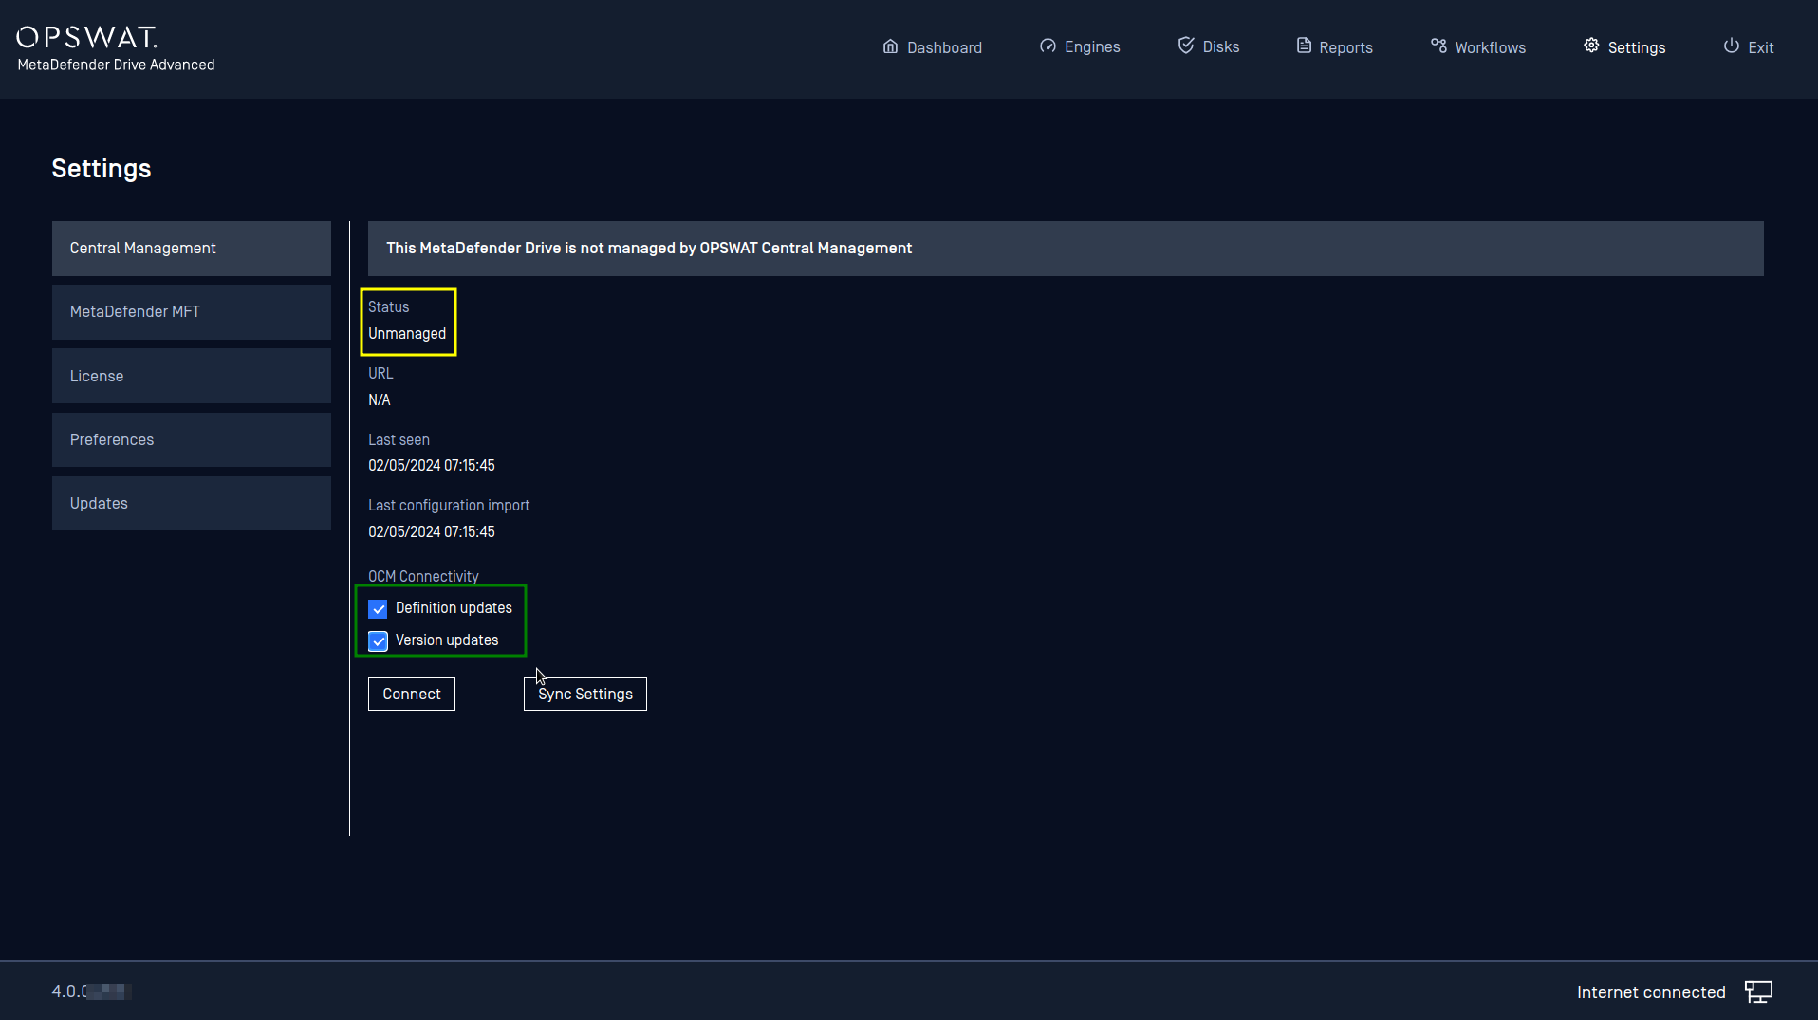Click the Reports document icon
1818x1020 pixels.
(x=1304, y=46)
